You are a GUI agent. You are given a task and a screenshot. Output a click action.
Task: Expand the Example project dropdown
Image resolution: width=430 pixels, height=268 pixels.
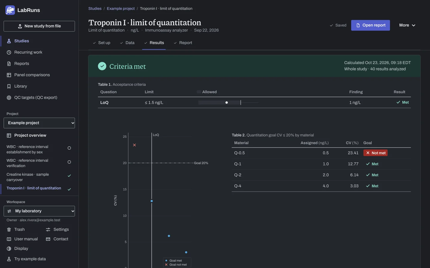[x=39, y=123]
